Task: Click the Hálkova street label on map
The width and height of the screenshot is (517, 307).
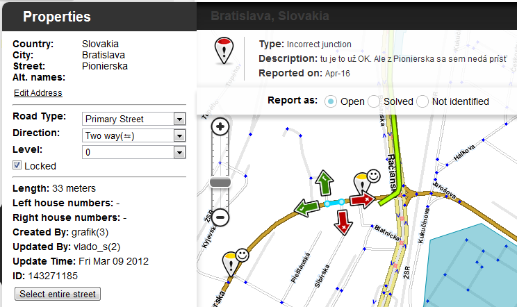Action: tap(464, 153)
